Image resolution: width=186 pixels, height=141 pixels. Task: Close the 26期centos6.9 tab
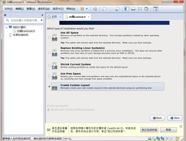(x=89, y=17)
